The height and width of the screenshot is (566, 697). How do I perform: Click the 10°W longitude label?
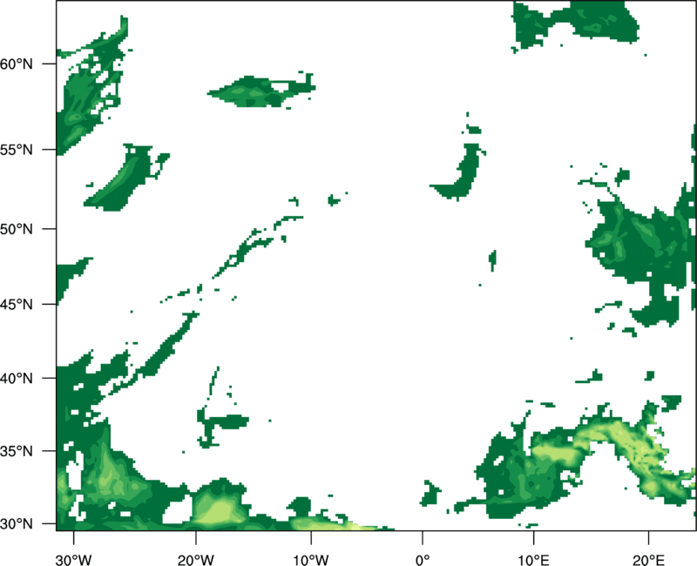311,560
